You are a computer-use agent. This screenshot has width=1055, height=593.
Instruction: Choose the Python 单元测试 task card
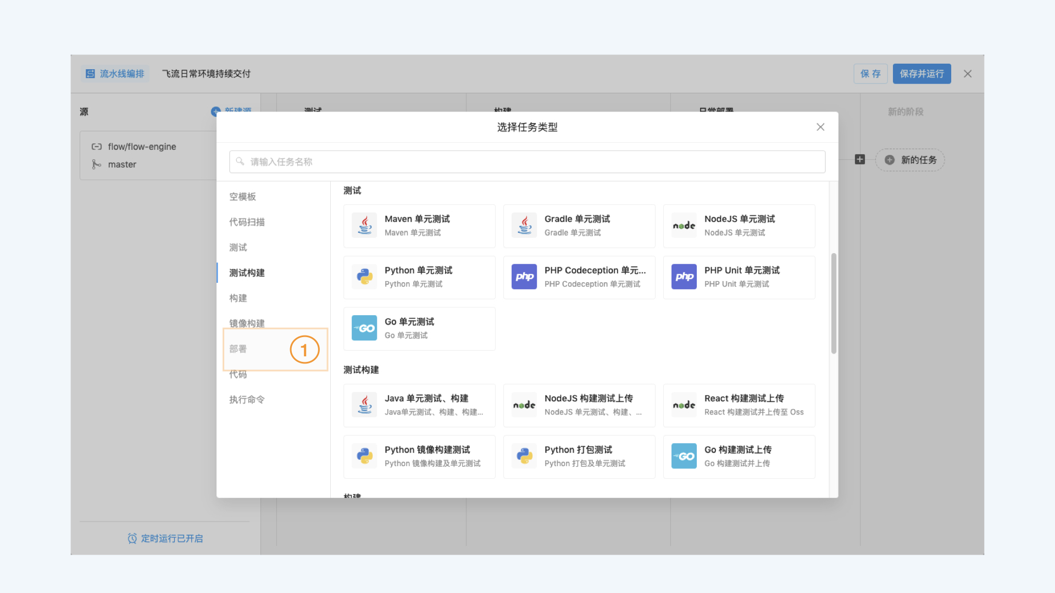tap(419, 277)
